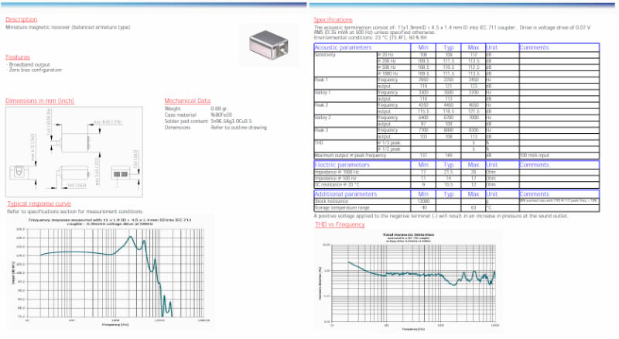Click the Mechanical Data heading
Image resolution: width=619 pixels, height=339 pixels.
(x=187, y=101)
